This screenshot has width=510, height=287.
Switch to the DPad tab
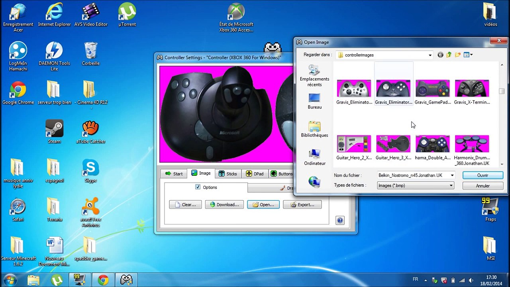click(x=255, y=174)
